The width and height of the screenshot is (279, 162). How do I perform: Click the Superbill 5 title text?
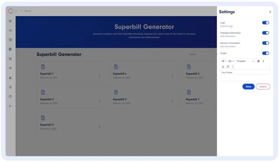pyautogui.click(x=193, y=74)
